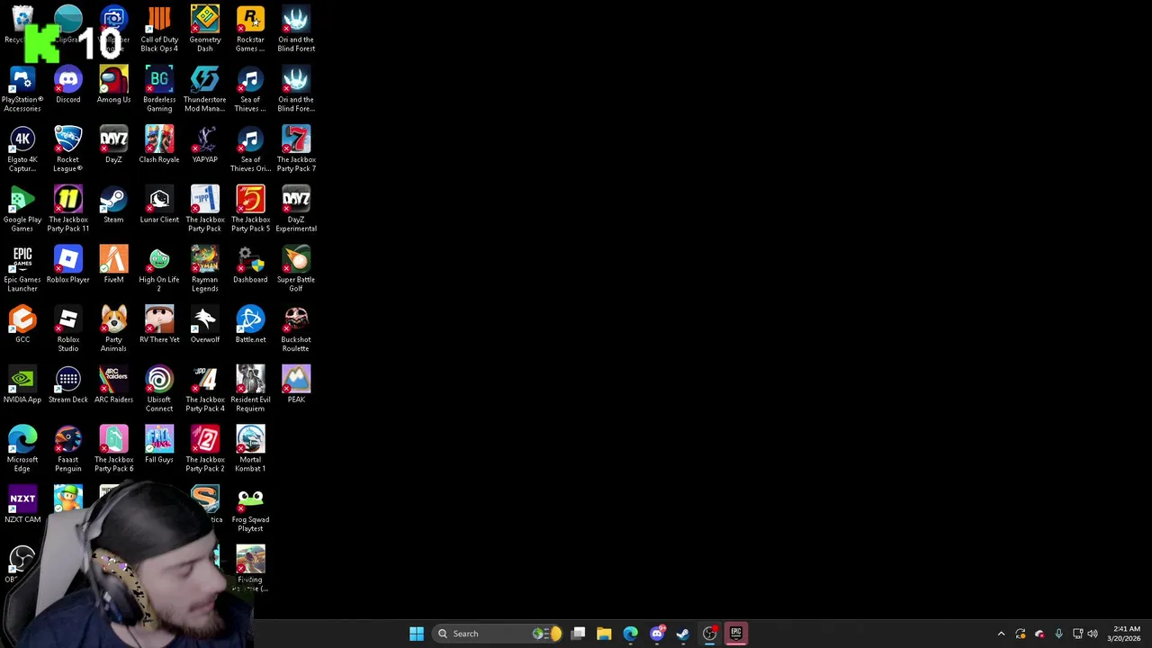Open Ubisoft Connect desktop icon

pyautogui.click(x=159, y=390)
